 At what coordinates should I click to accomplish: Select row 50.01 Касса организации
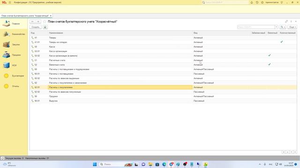(x=163, y=51)
